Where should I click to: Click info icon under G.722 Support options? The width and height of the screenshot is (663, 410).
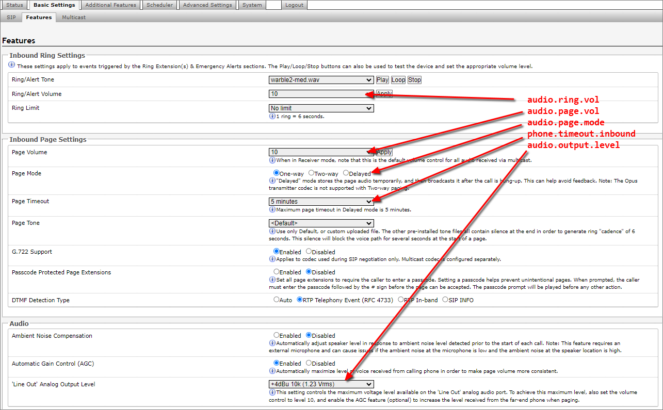272,259
